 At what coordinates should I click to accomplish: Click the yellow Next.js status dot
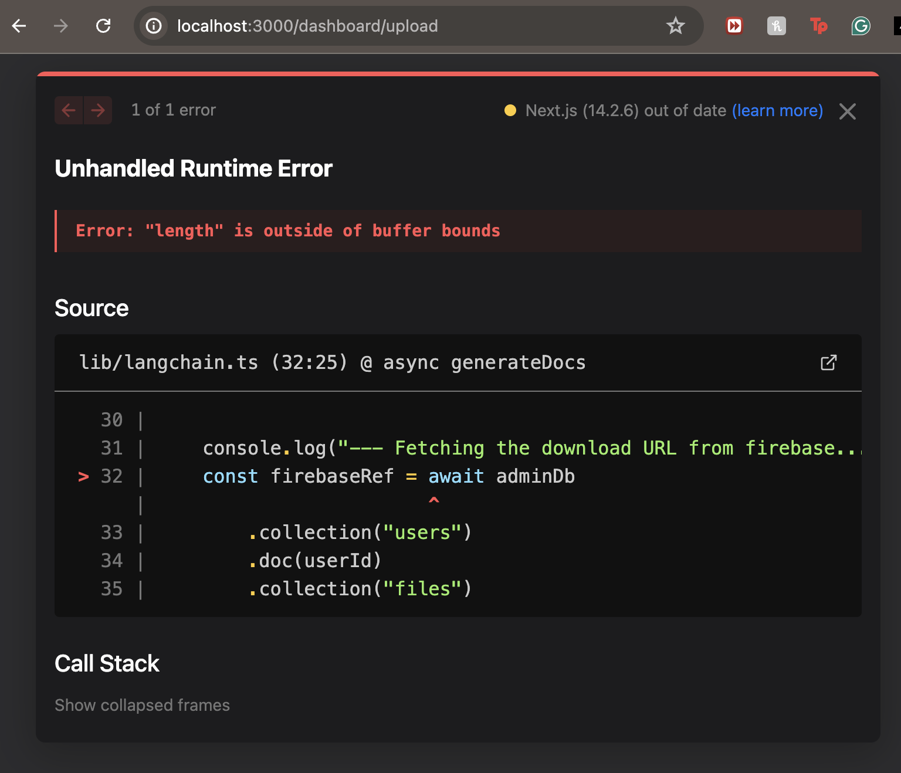(511, 110)
